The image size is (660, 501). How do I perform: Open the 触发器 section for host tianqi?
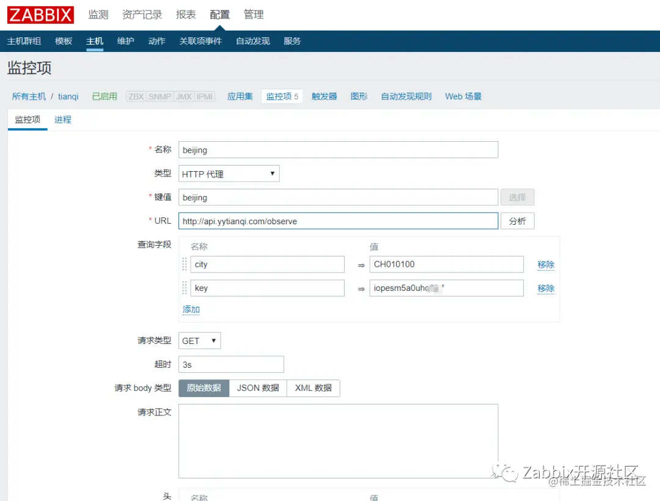(323, 96)
